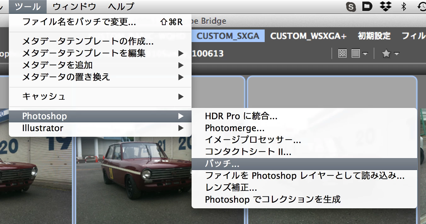Click the Skype menu bar icon

click(x=351, y=7)
